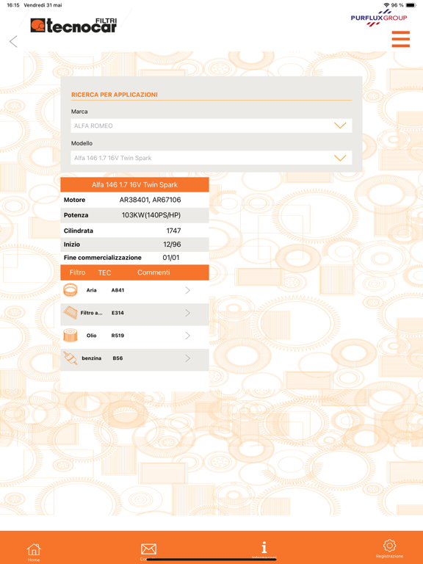The width and height of the screenshot is (423, 564).
Task: Open the Modello dropdown for Alfa 146
Action: [211, 158]
